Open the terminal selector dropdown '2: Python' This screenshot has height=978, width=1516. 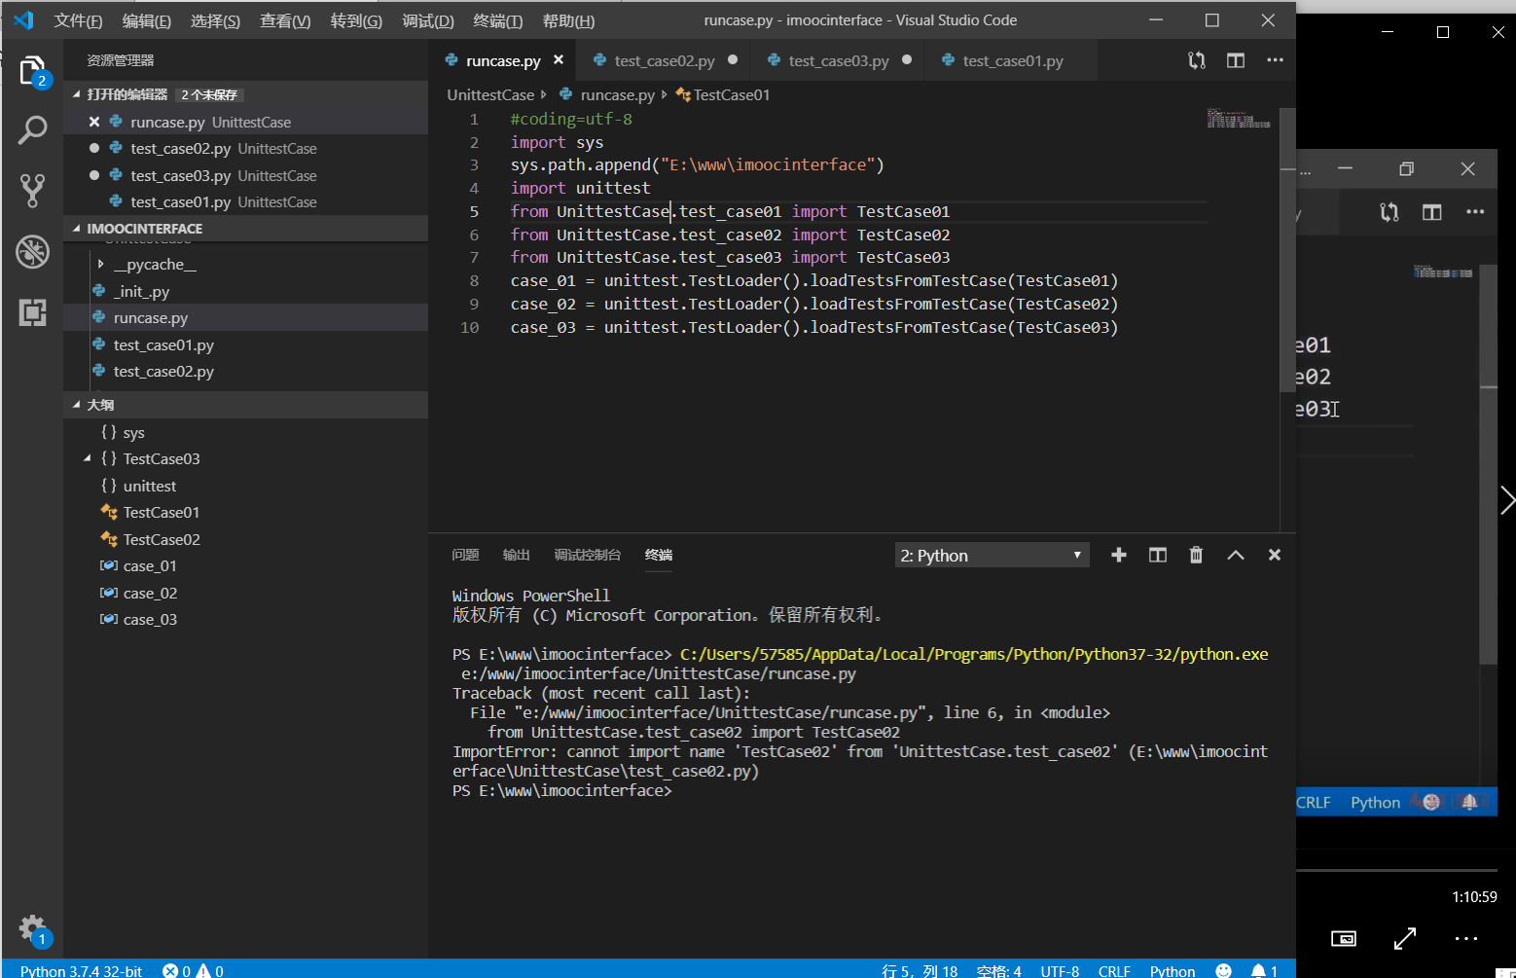coord(992,556)
